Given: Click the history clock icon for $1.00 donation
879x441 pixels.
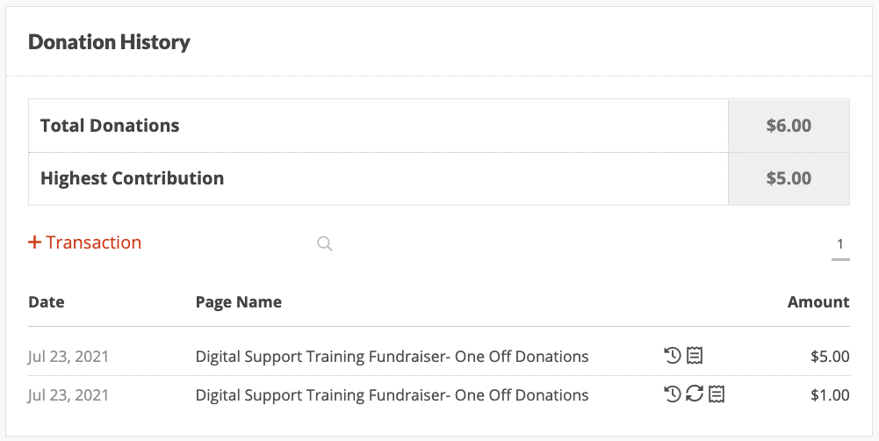Looking at the screenshot, I should pyautogui.click(x=672, y=394).
